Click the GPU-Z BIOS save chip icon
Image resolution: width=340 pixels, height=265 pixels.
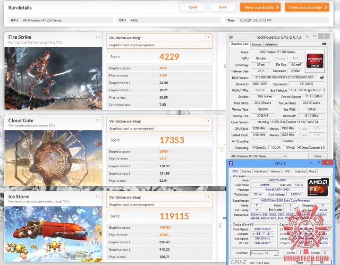pos(322,77)
